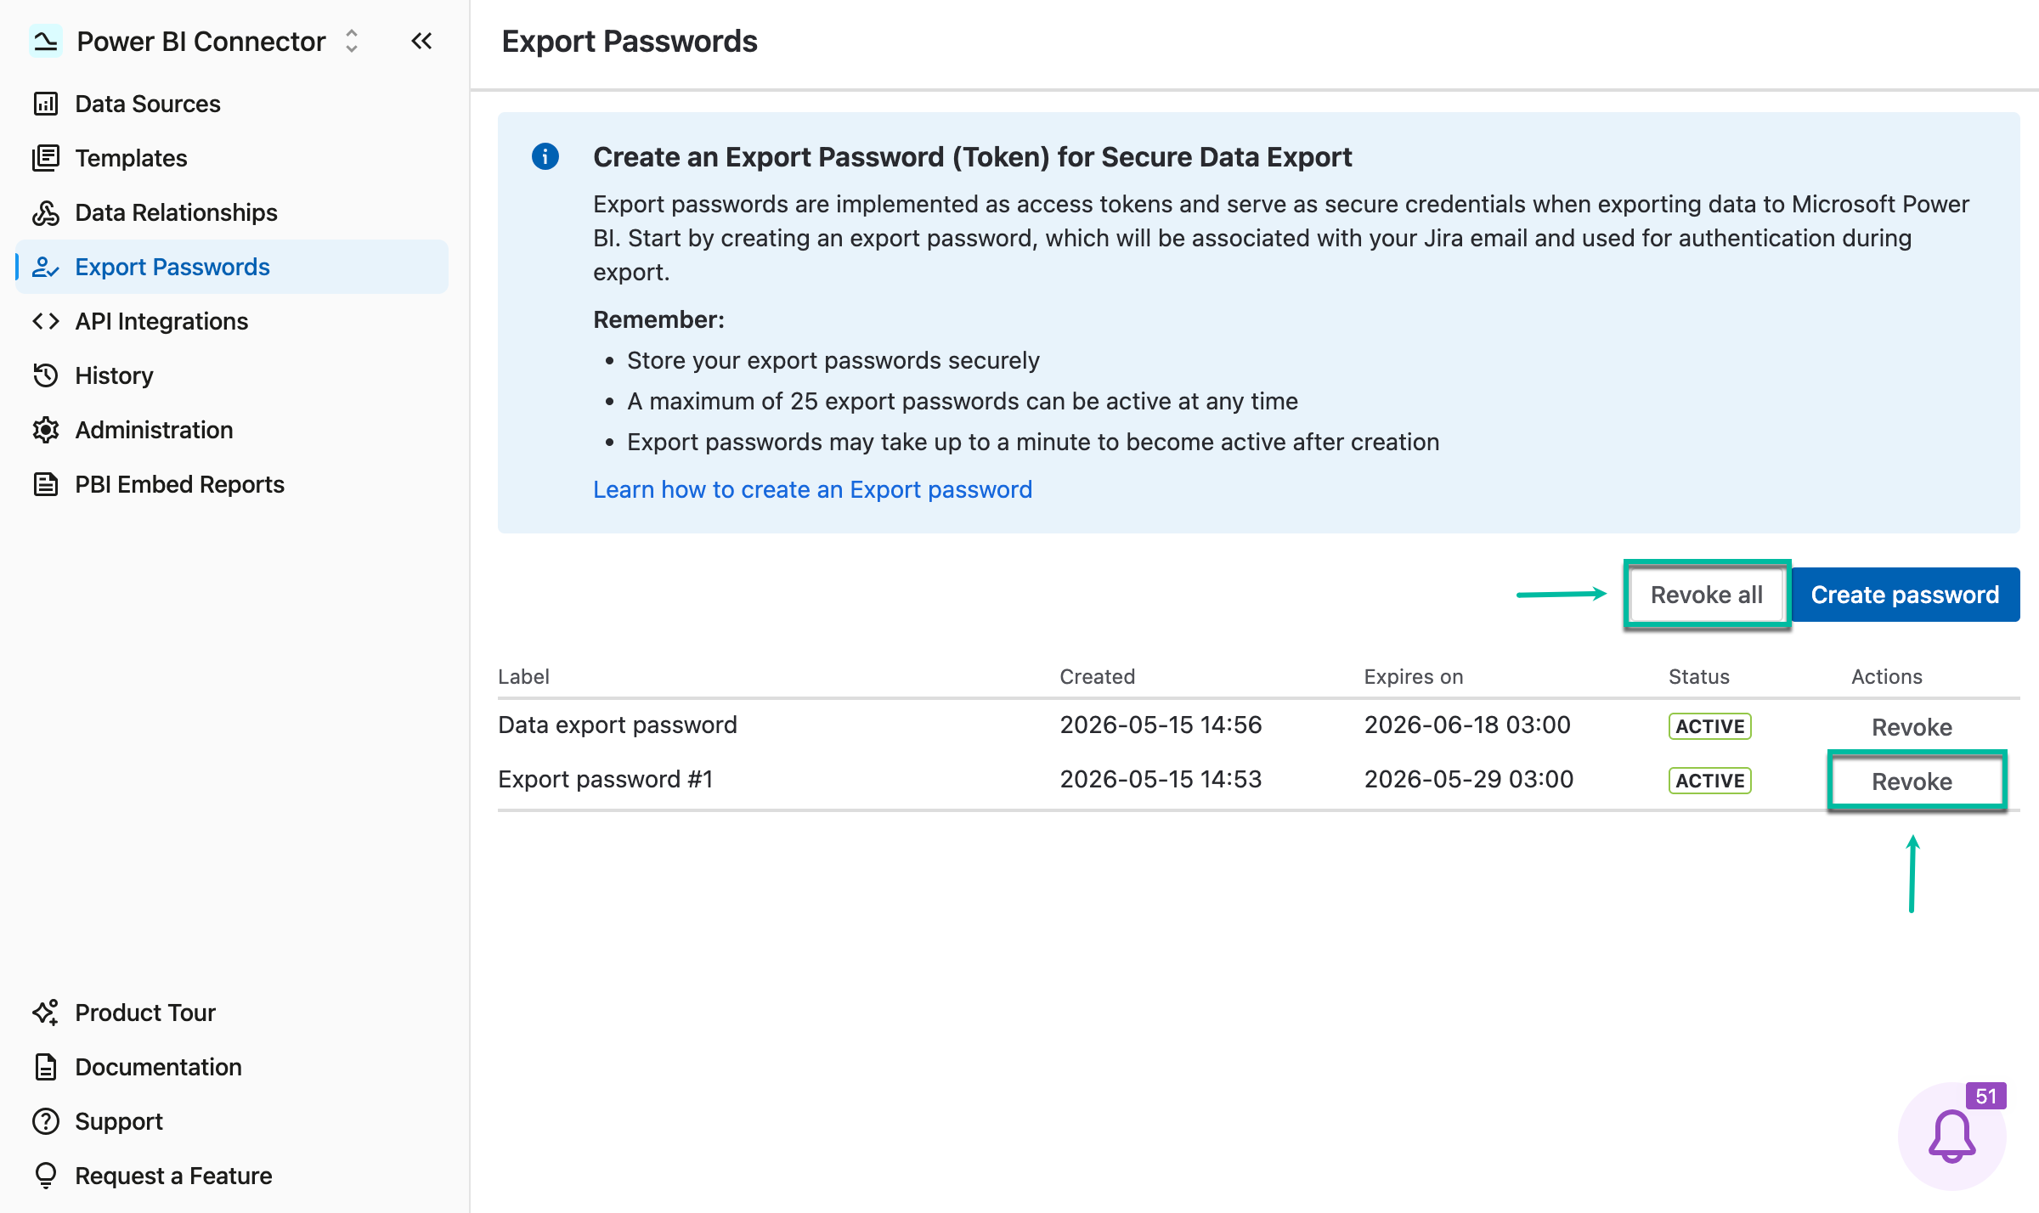Click created date '2026-05-15 14:56'

click(1161, 725)
